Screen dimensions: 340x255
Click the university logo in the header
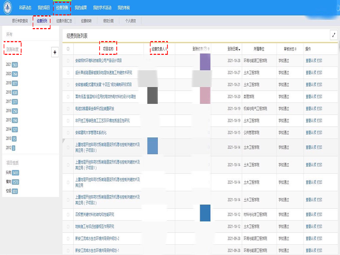8,8
